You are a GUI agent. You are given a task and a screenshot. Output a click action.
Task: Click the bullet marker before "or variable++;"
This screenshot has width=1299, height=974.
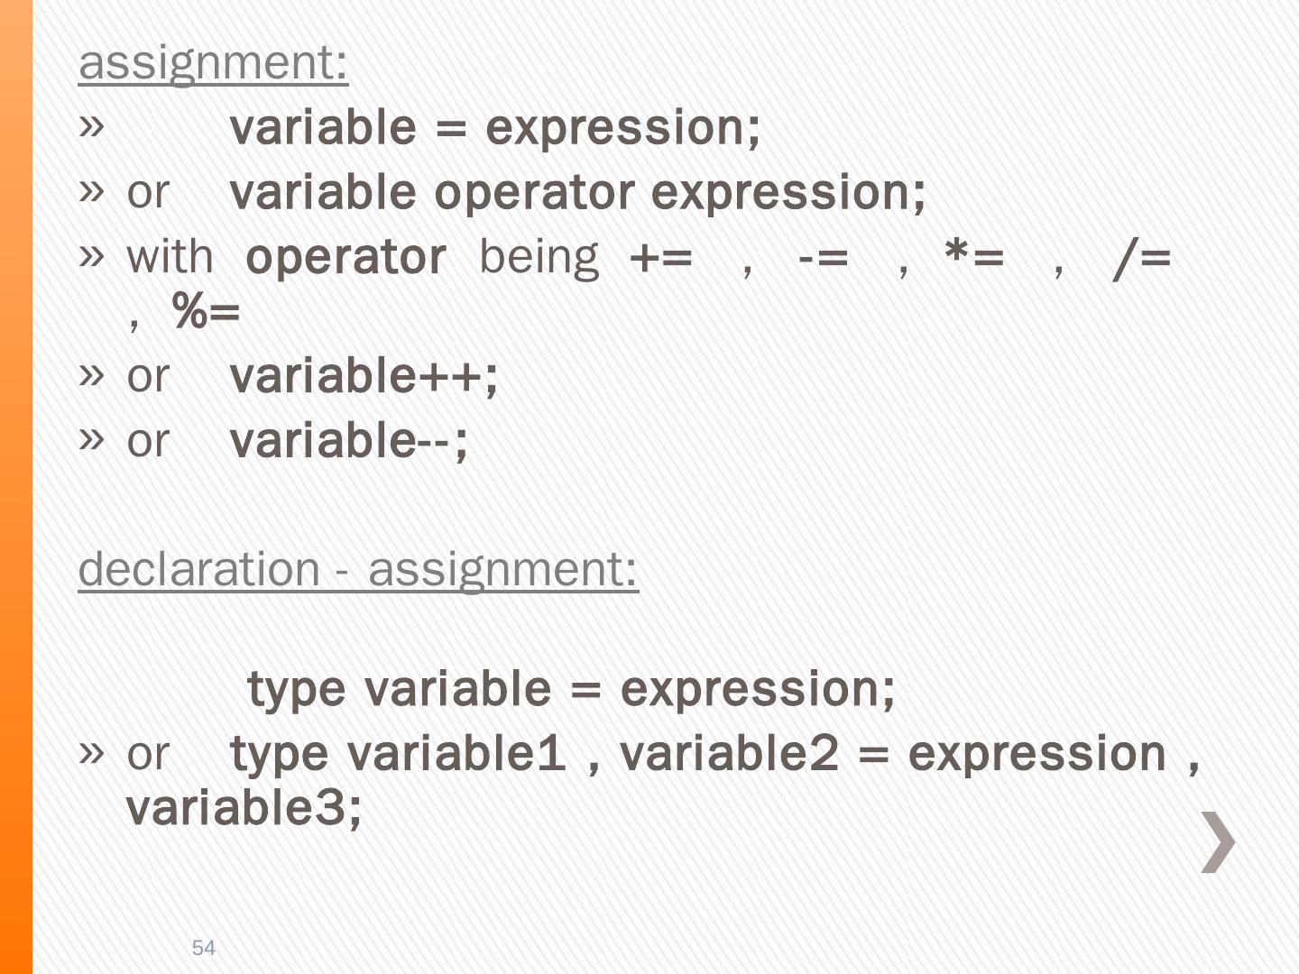(91, 374)
